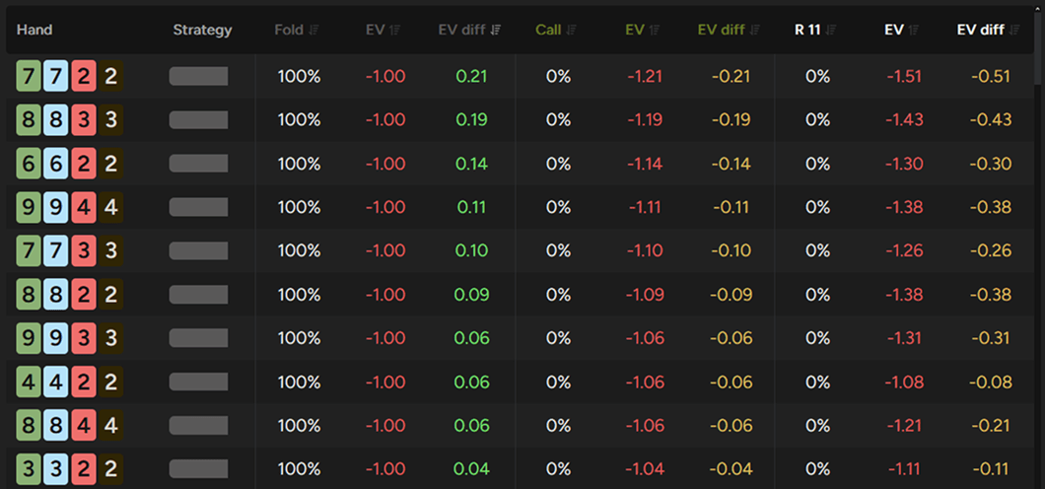
Task: Click sort icon beside green EV diff header
Action: (756, 30)
